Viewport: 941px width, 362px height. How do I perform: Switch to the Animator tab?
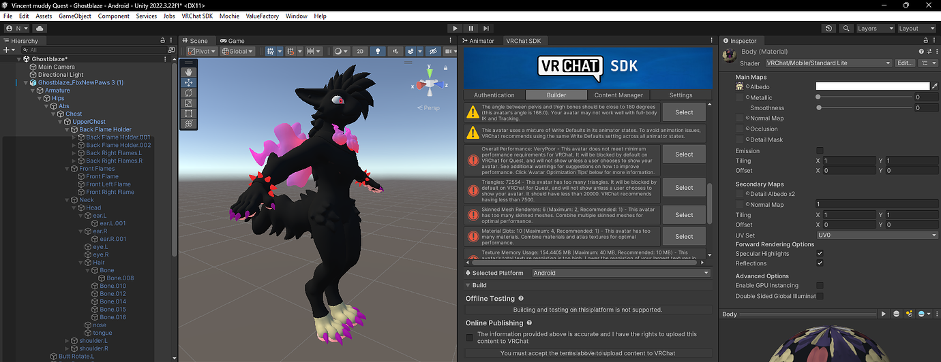click(x=478, y=41)
